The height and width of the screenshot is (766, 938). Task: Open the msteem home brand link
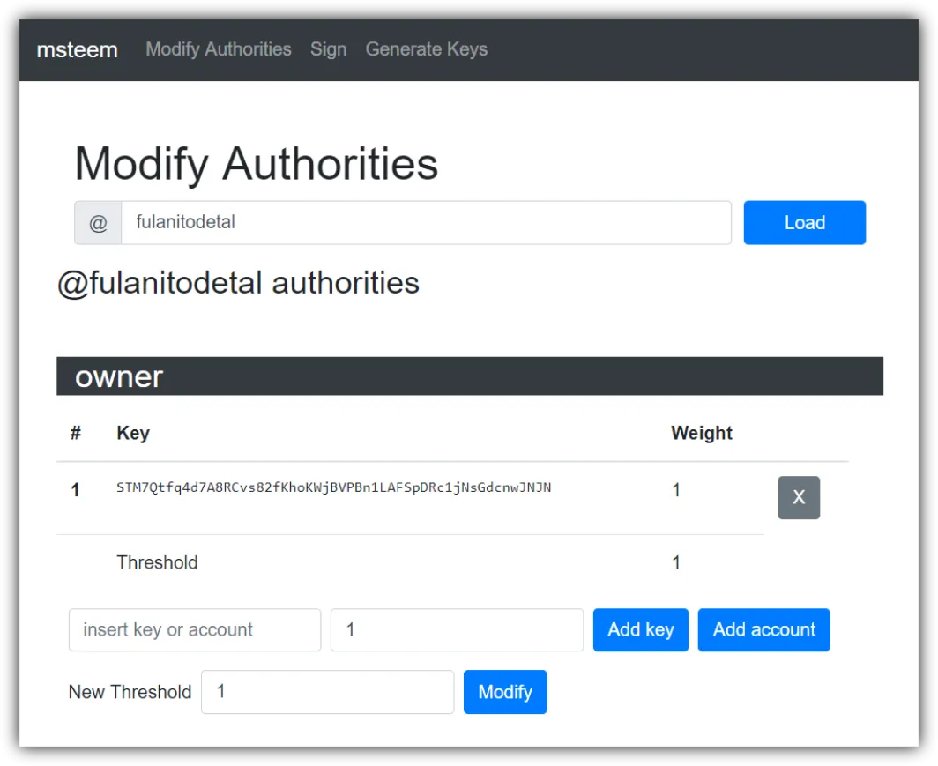point(78,49)
